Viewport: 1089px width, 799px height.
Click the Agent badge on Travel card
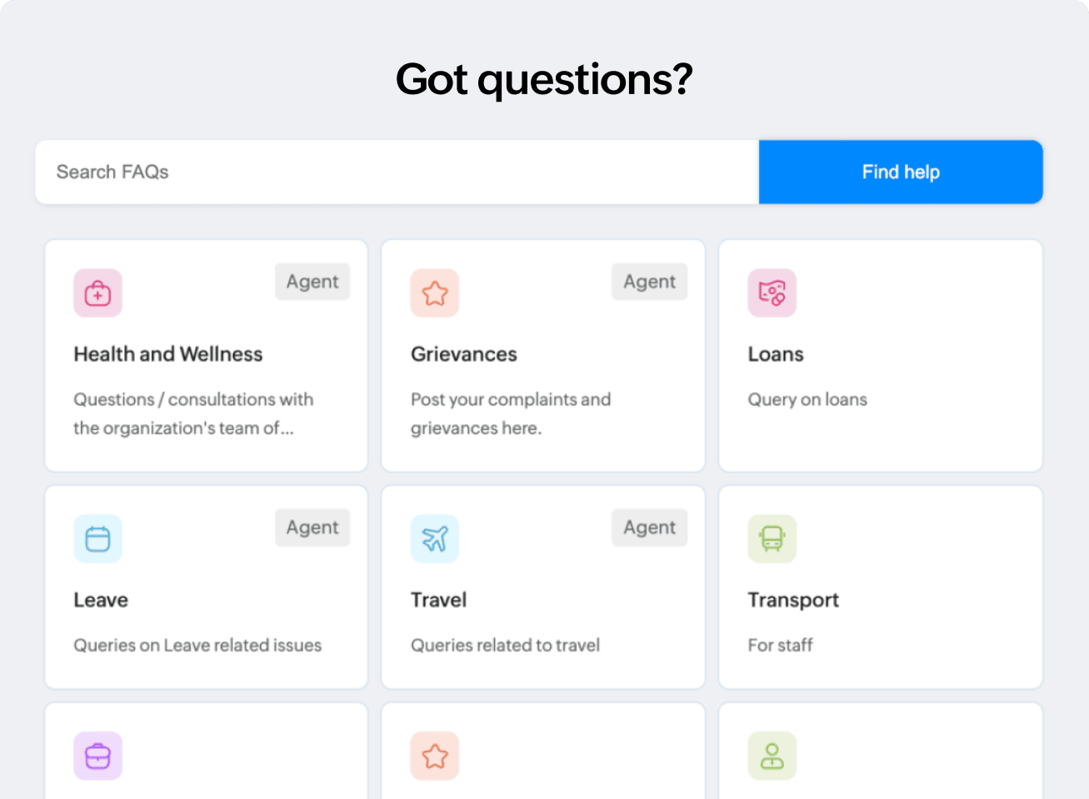pos(650,527)
